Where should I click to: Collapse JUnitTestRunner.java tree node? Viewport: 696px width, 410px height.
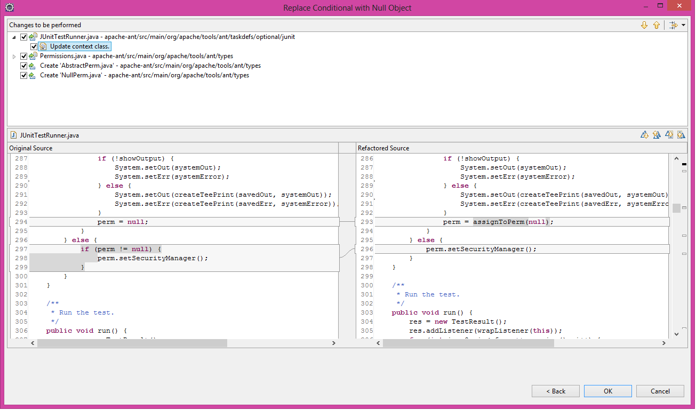coord(14,37)
